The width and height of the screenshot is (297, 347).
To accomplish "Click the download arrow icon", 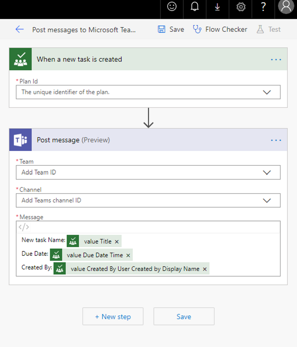I will 217,7.
